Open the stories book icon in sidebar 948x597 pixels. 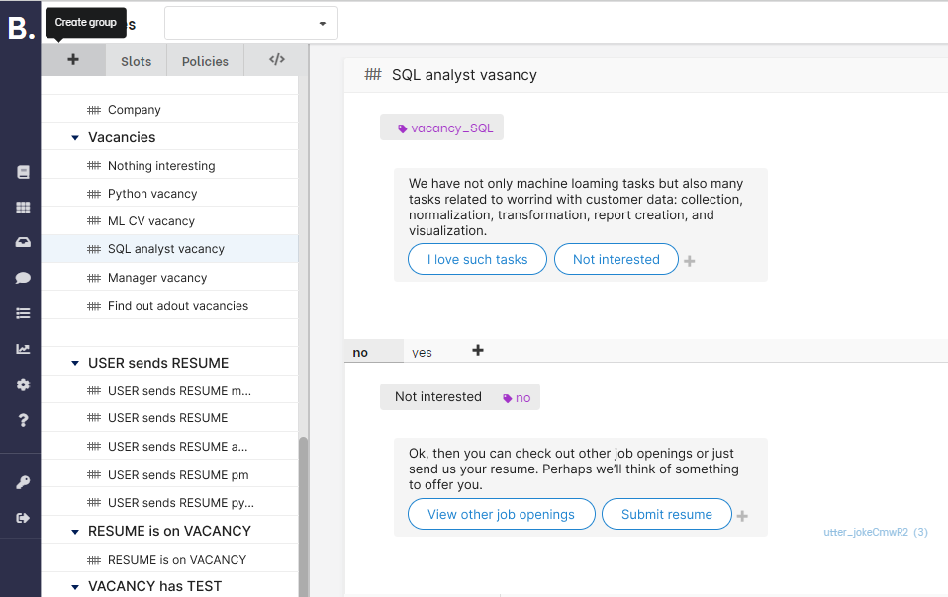[23, 172]
